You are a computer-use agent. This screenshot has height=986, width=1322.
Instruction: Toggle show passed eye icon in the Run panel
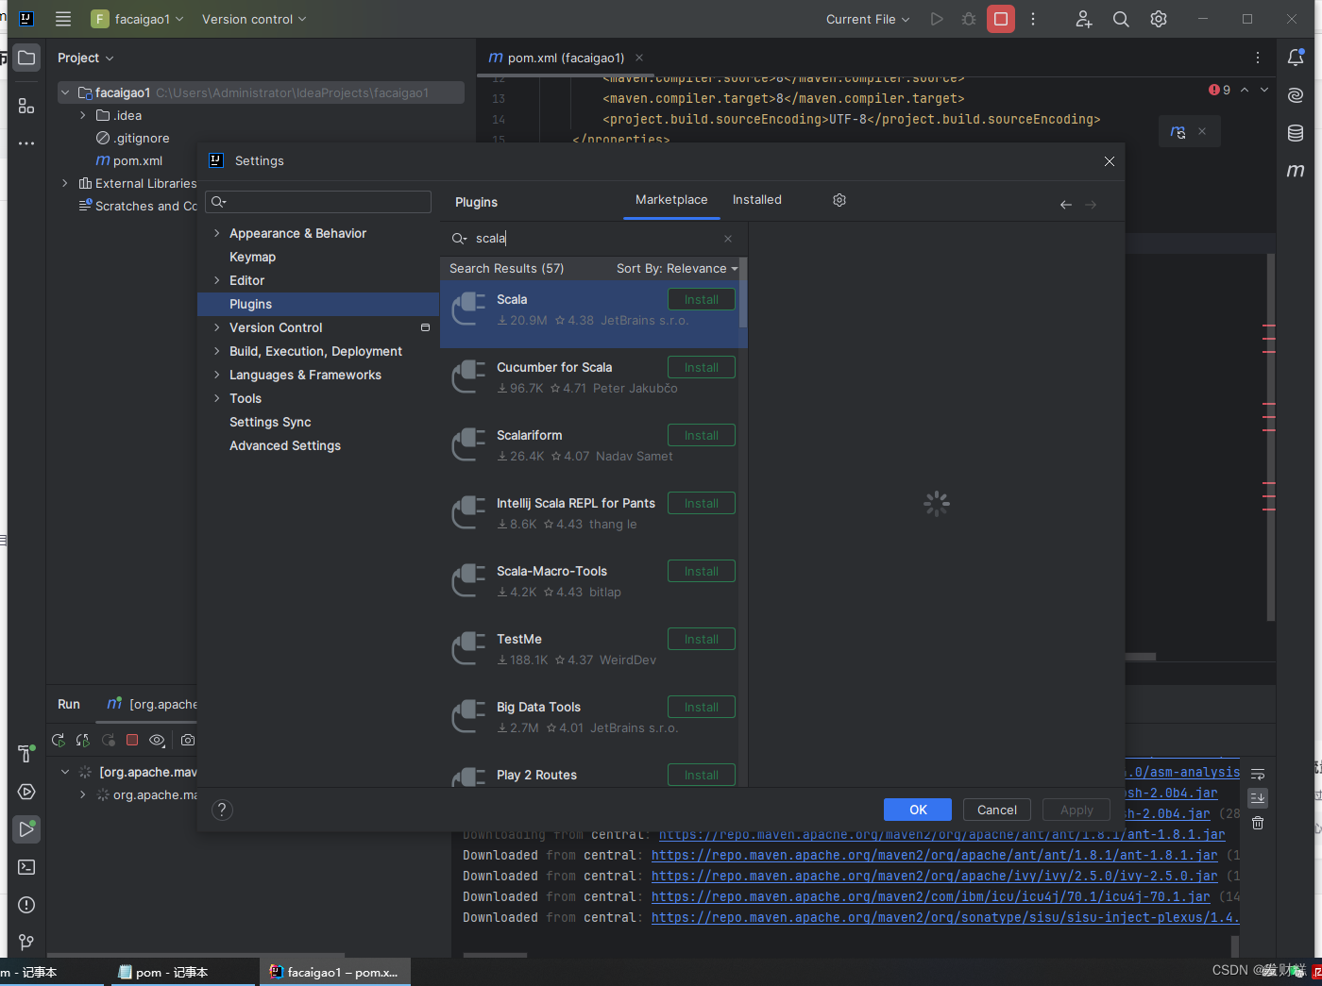point(157,741)
